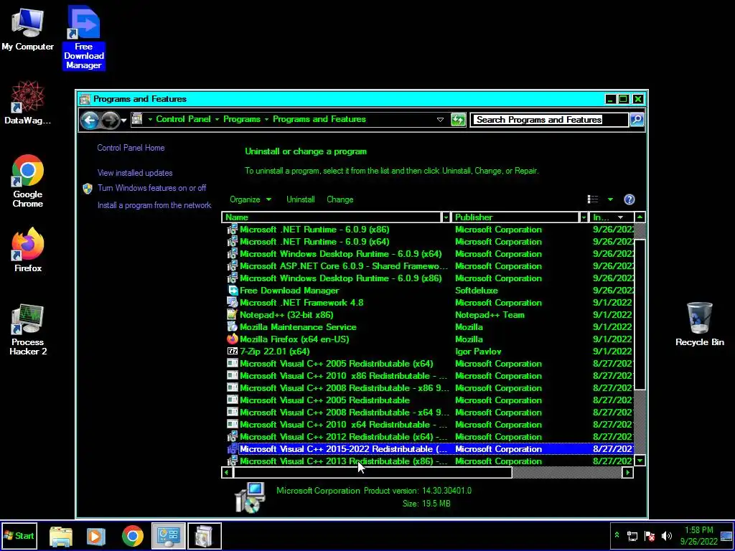The image size is (735, 551).
Task: Open View installed updates link
Action: point(135,173)
